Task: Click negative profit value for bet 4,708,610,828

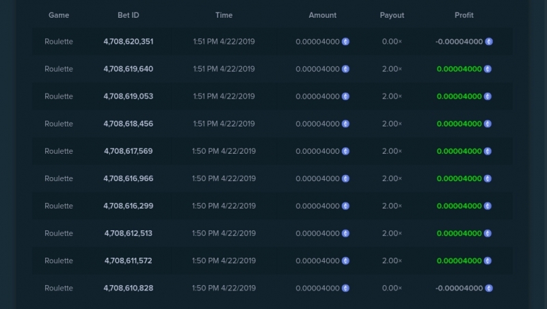Action: 459,288
